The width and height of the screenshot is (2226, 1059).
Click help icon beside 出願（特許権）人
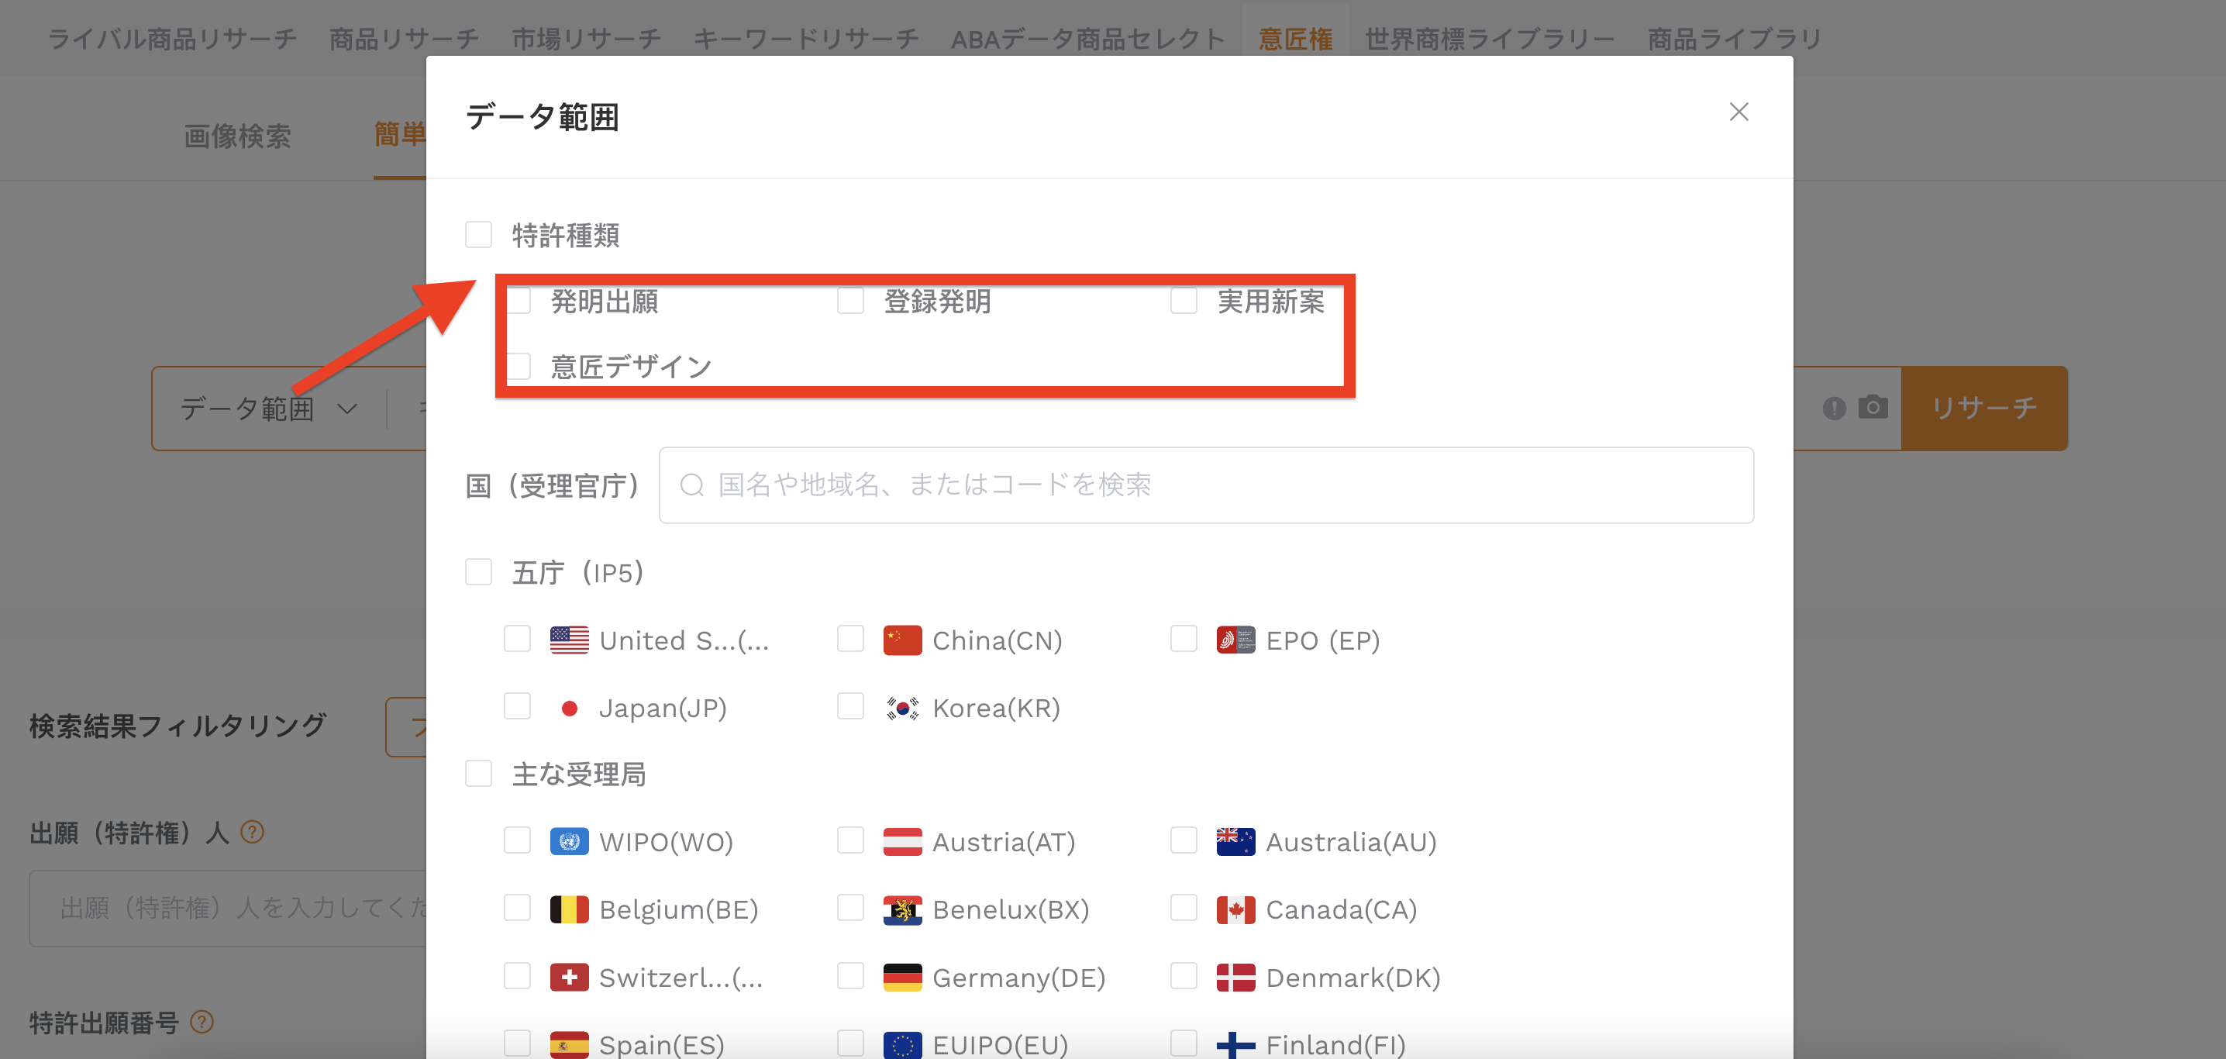tap(251, 832)
